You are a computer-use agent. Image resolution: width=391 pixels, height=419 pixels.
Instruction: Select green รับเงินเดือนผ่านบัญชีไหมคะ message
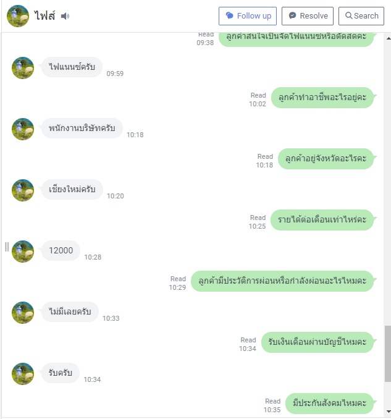317,342
